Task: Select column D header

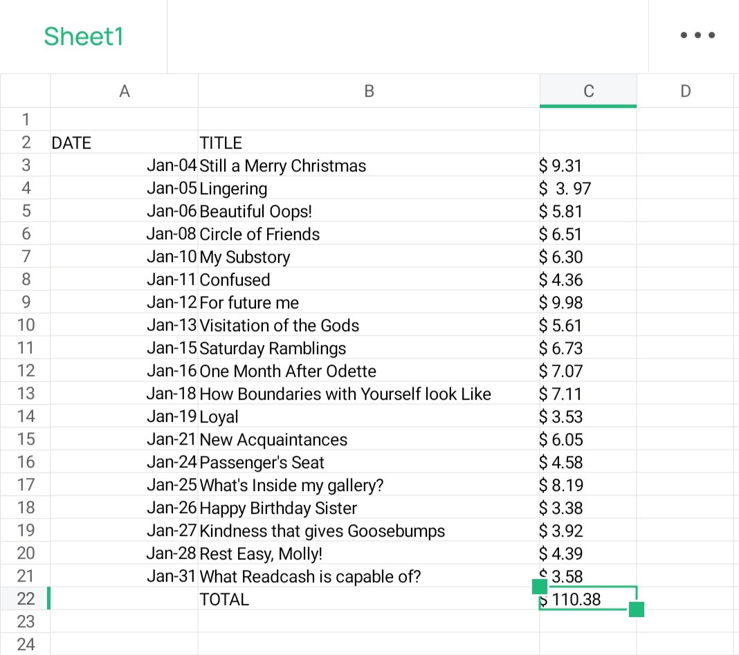Action: pos(685,91)
